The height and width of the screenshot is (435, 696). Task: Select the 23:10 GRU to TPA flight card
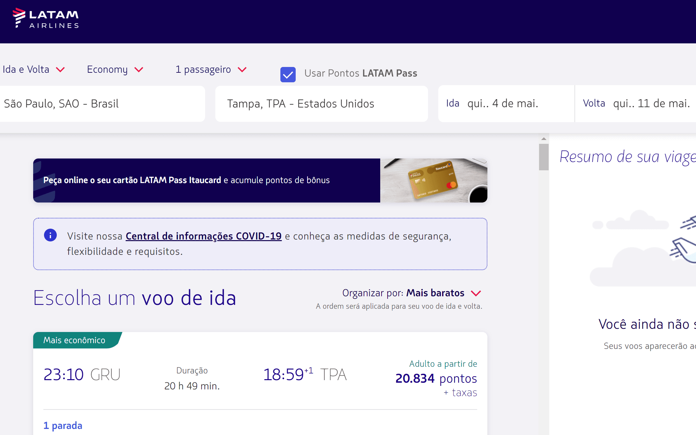click(260, 383)
